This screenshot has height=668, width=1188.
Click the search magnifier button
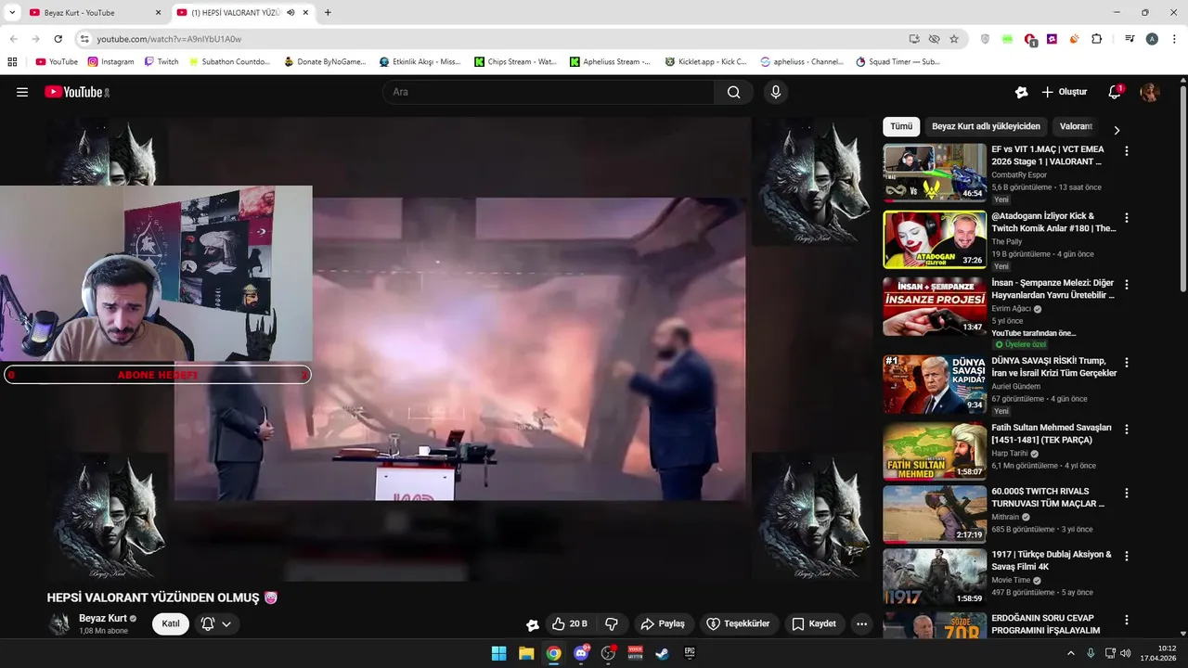coord(733,92)
